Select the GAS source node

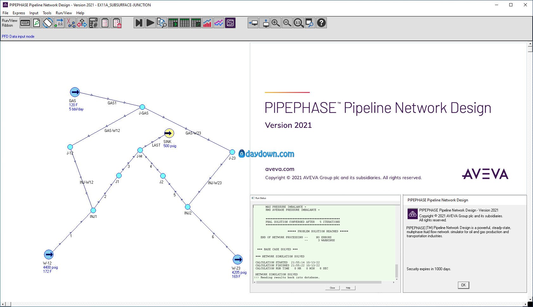pos(75,92)
